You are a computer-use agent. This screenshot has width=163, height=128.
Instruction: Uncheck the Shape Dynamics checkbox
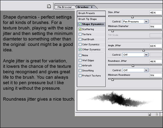[x=80, y=24]
